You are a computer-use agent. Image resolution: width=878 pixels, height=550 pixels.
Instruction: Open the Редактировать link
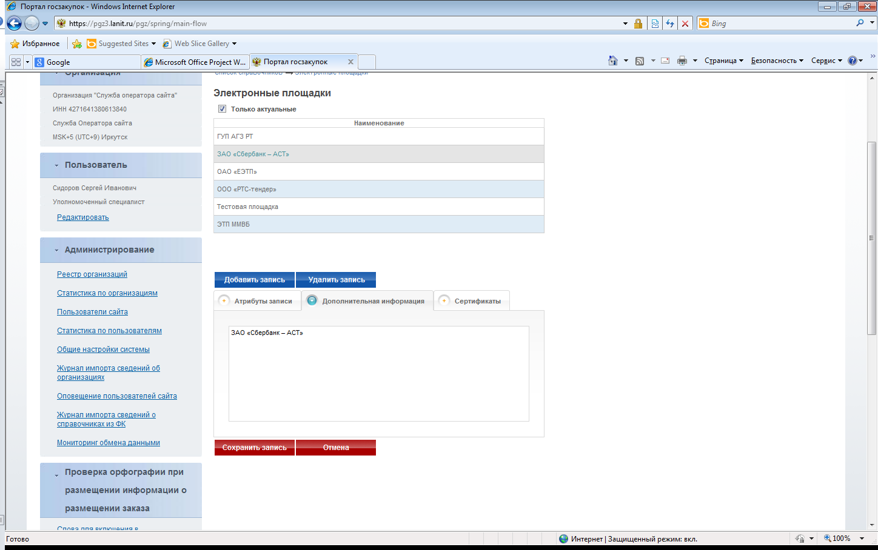click(x=83, y=217)
